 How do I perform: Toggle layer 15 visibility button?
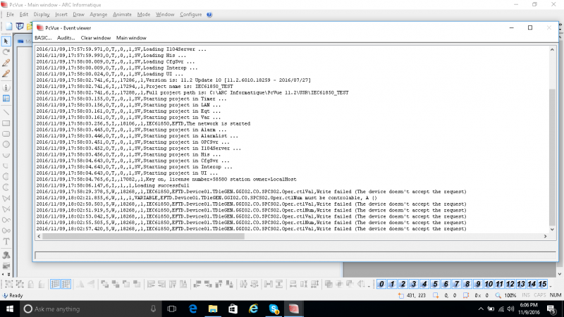click(542, 284)
